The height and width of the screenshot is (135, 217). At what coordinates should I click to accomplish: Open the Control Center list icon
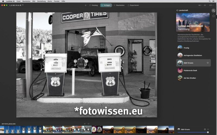(x=213, y=1)
